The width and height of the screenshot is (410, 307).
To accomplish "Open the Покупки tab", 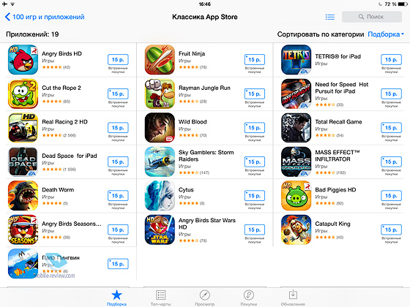I will [x=249, y=298].
